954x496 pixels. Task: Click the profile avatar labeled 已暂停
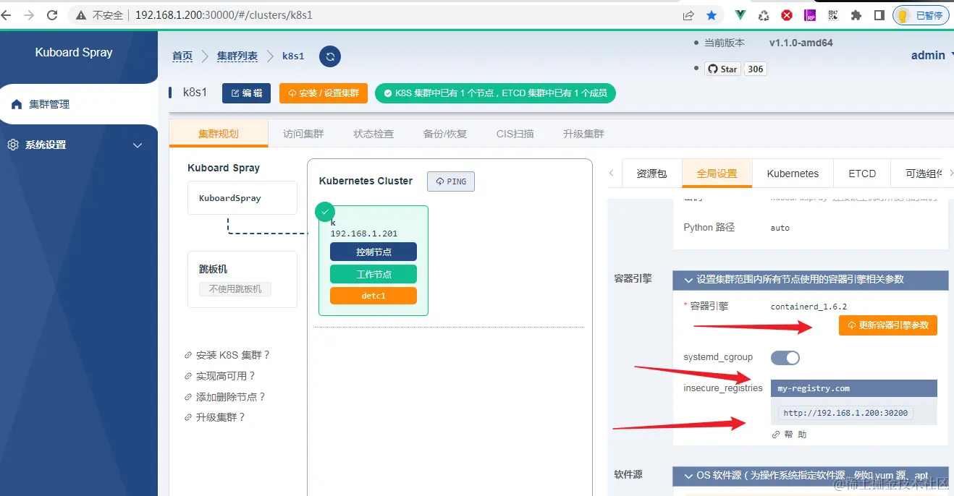(x=921, y=15)
